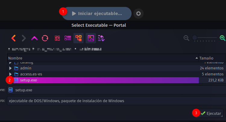Go back with the orange left arrow

pos(14,38)
